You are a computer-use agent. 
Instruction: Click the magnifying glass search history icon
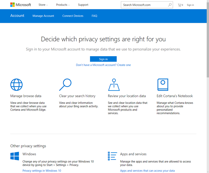click(x=65, y=85)
